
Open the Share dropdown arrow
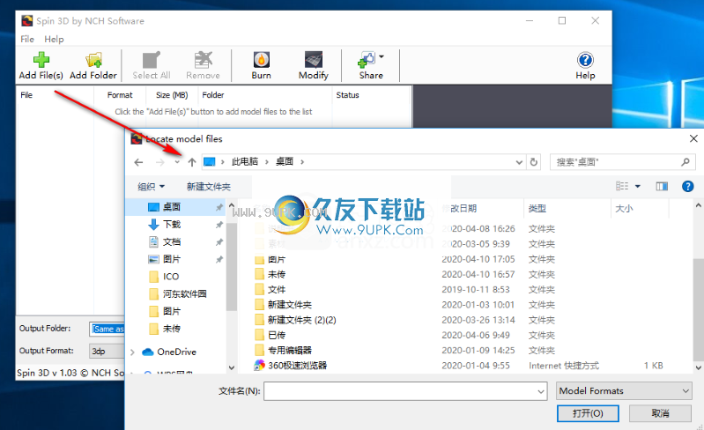382,56
